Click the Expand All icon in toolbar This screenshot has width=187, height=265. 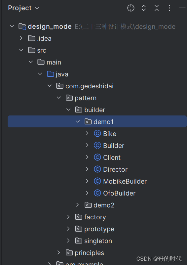144,8
